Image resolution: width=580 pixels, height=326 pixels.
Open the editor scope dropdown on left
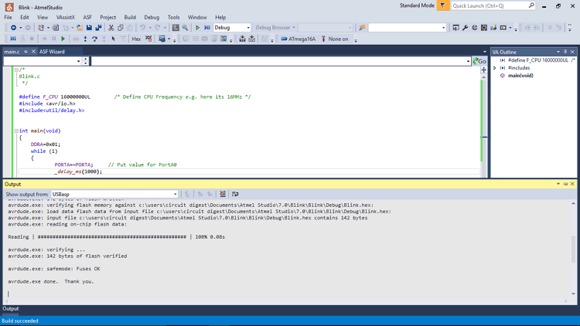coord(78,61)
